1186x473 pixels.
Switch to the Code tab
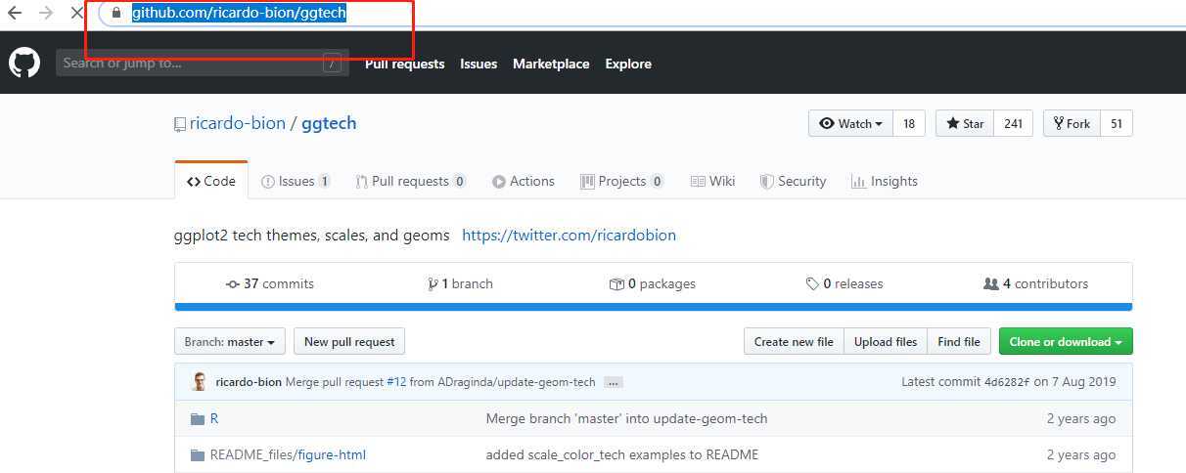(211, 181)
